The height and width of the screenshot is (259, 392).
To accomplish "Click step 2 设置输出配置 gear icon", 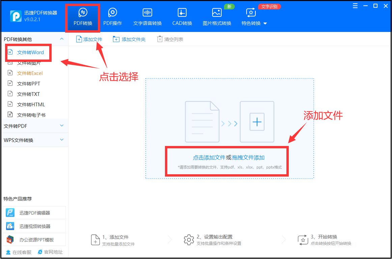I will pos(189,240).
